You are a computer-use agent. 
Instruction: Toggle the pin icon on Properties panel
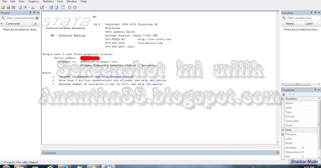click(x=315, y=90)
